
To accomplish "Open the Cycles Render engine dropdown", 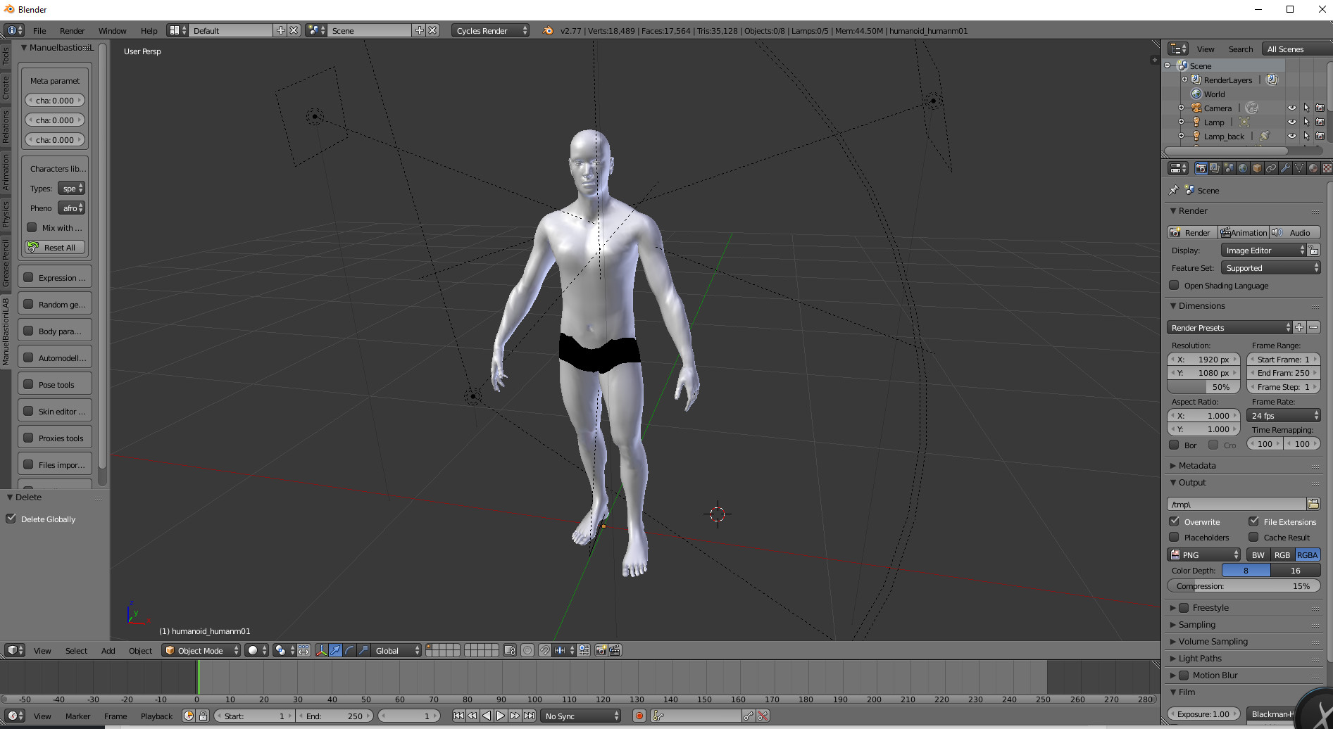I will point(490,30).
